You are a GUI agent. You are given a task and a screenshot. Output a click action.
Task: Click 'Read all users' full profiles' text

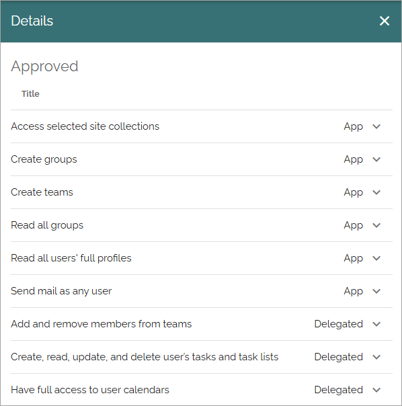pyautogui.click(x=71, y=258)
